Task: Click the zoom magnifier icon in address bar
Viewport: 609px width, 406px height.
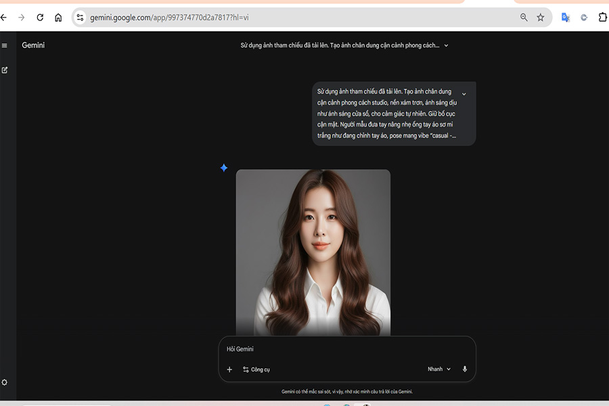Action: 524,18
